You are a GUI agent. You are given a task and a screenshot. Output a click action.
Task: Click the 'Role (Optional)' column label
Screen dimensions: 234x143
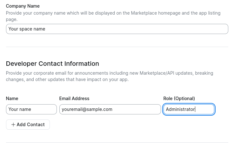pyautogui.click(x=179, y=99)
